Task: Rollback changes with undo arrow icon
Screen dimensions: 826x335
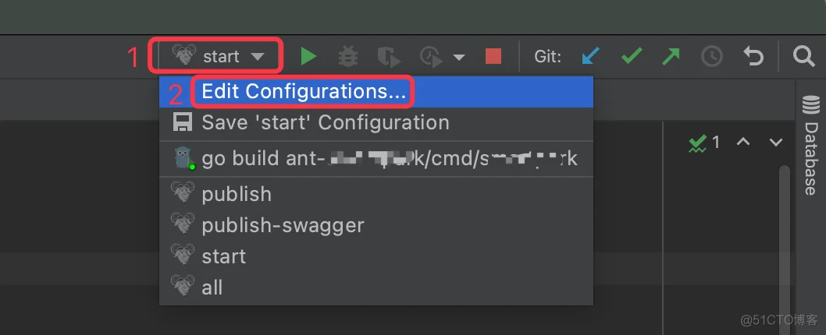Action: (753, 56)
